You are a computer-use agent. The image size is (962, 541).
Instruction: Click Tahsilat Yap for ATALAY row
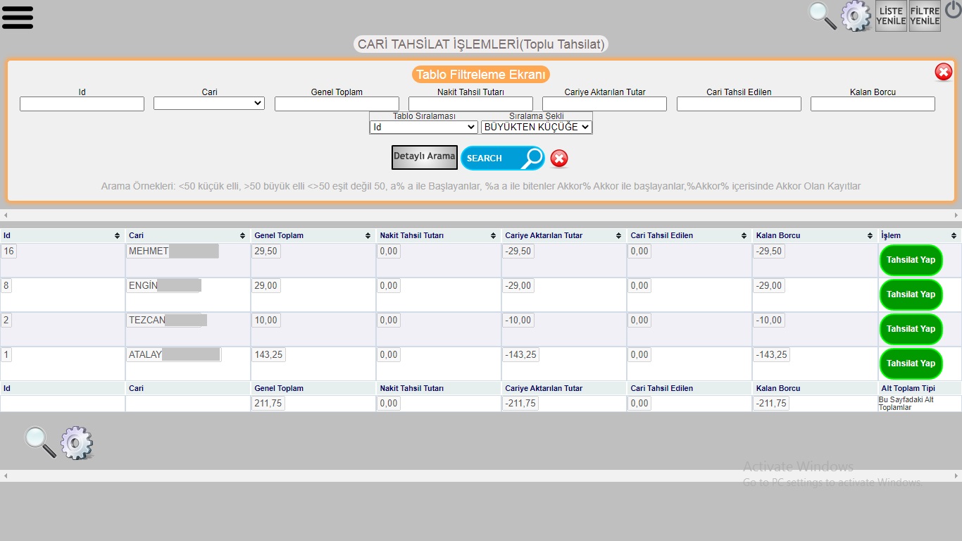[911, 363]
